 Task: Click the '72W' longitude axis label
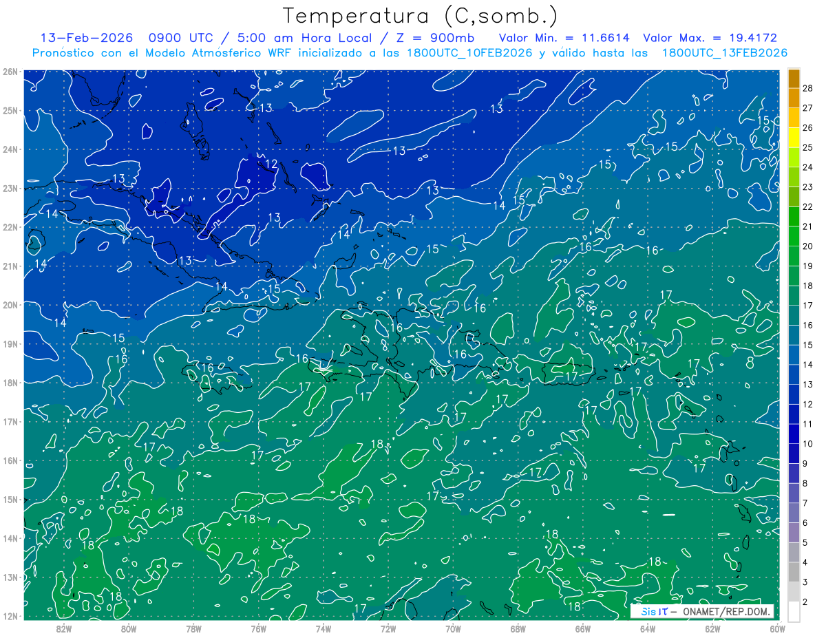(388, 628)
